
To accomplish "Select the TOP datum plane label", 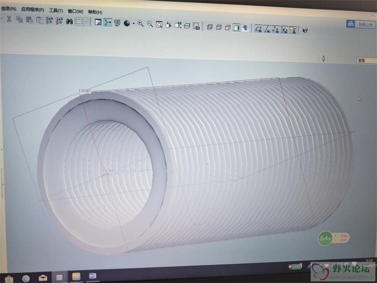I will pos(241,178).
